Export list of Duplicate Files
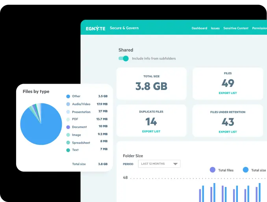Image resolution: width=267 pixels, height=202 pixels. pyautogui.click(x=151, y=131)
